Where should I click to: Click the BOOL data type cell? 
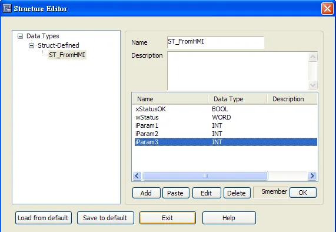click(x=220, y=109)
